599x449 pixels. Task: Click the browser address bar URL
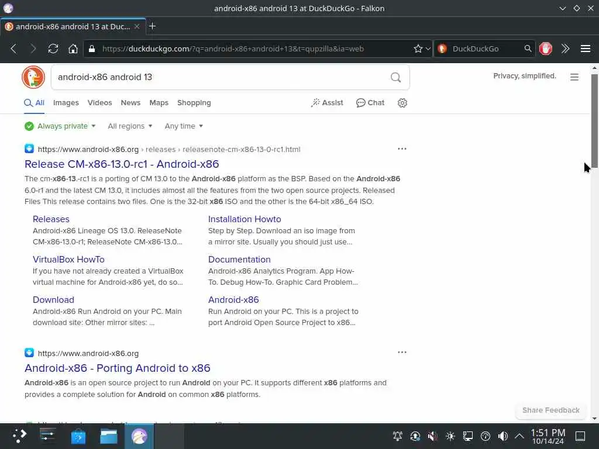(233, 49)
